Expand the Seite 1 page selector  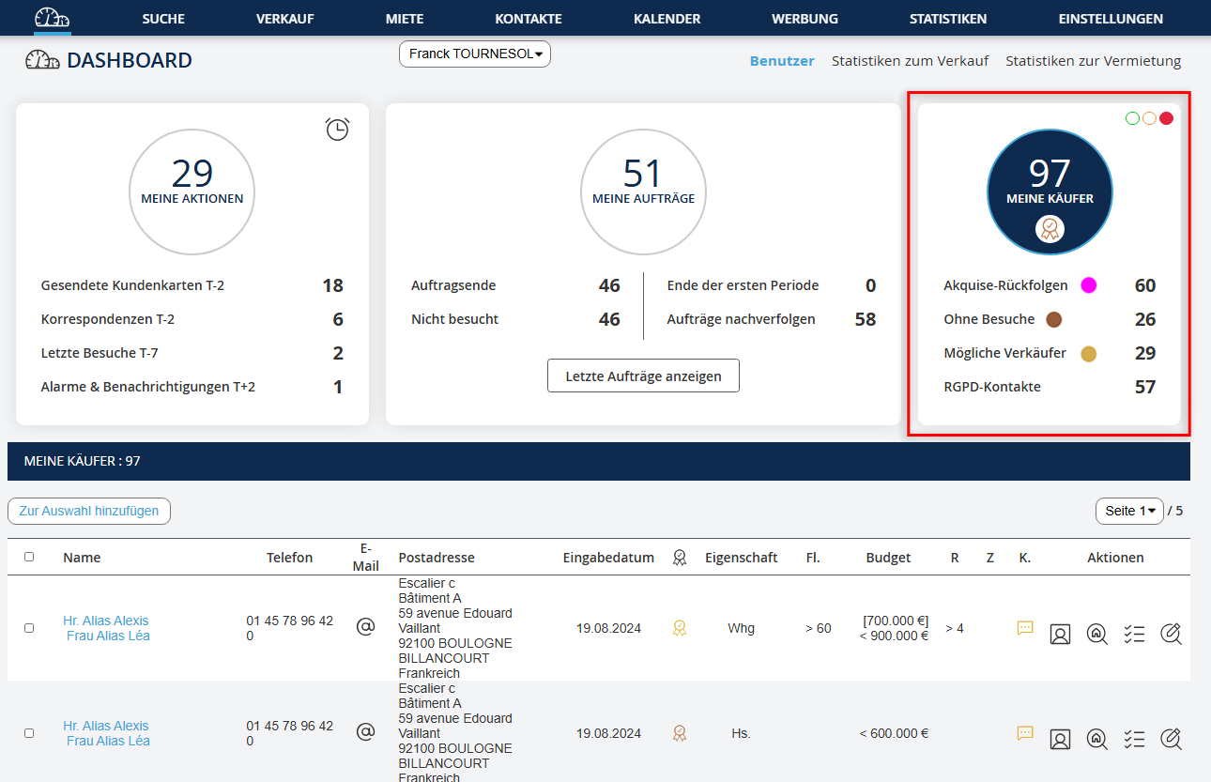1129,511
